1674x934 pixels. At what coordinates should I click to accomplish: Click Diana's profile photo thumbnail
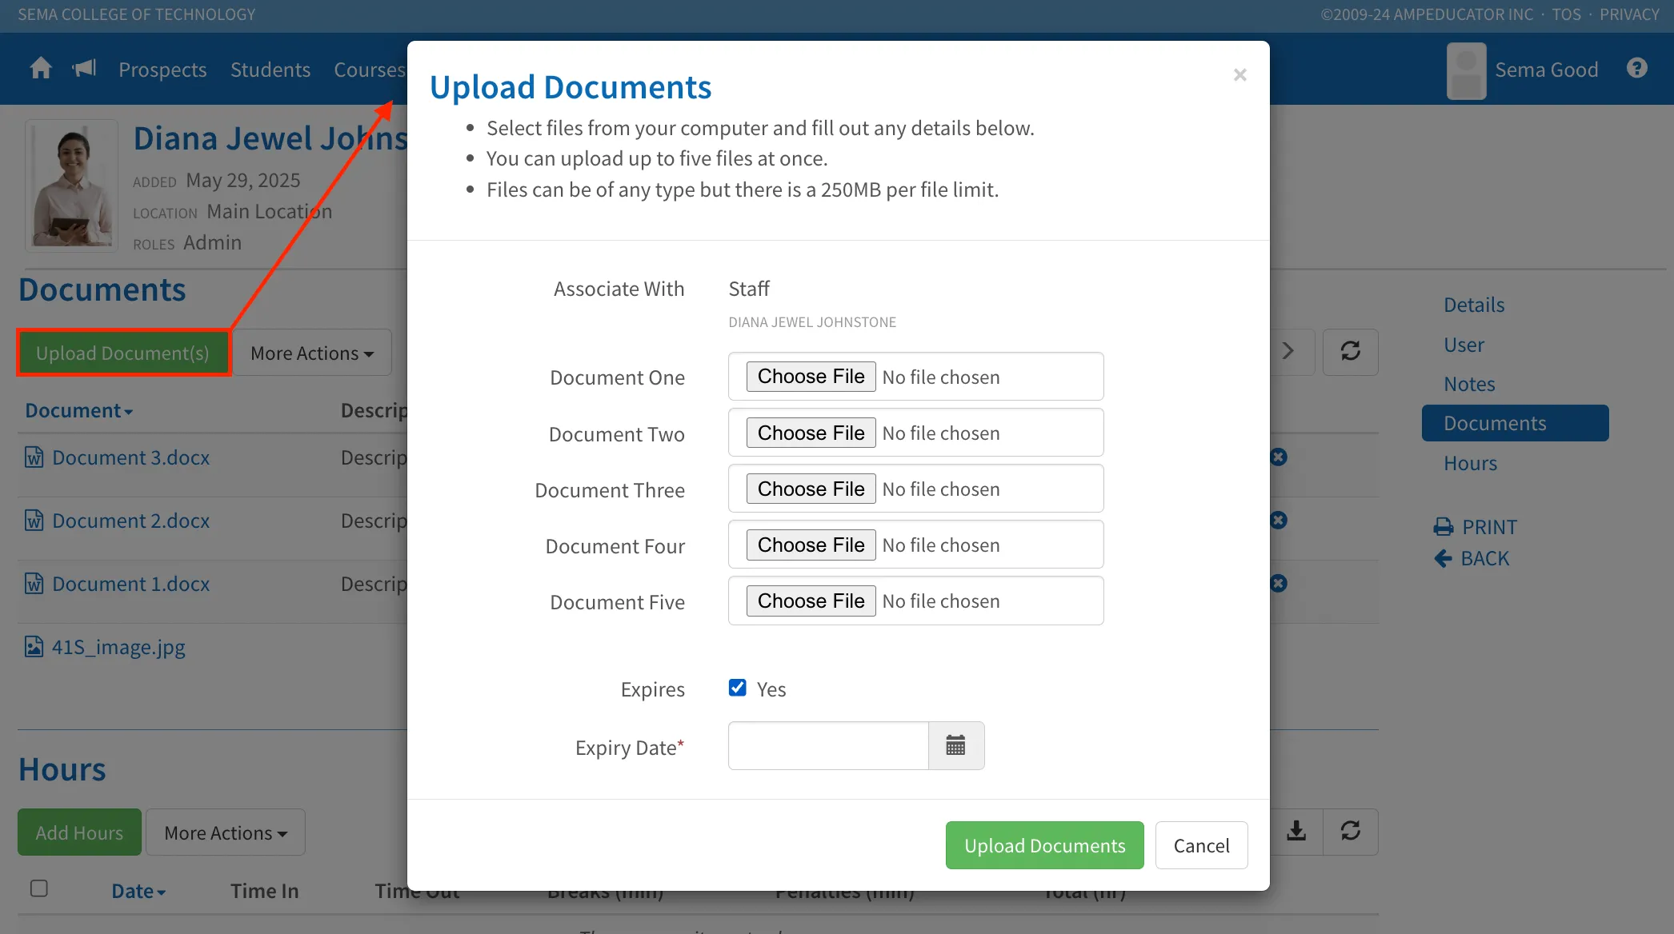[x=72, y=186]
